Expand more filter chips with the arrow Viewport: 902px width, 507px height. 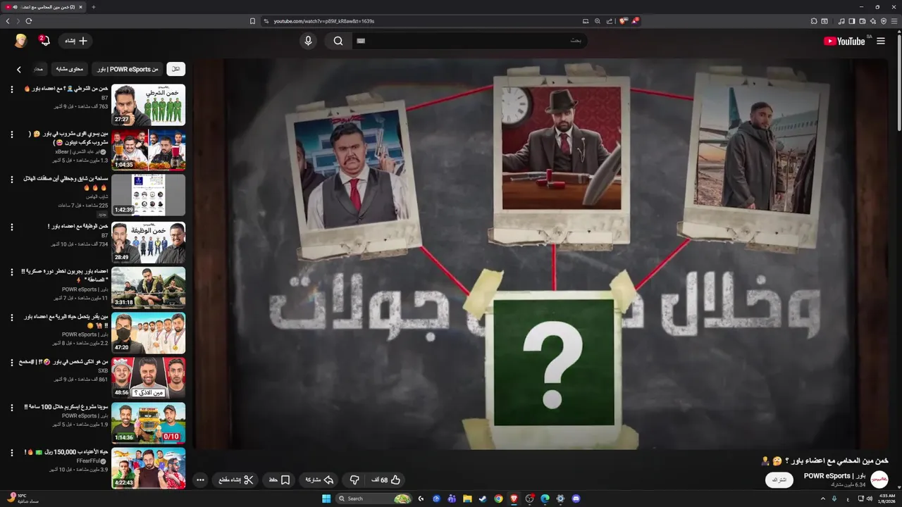click(x=19, y=69)
